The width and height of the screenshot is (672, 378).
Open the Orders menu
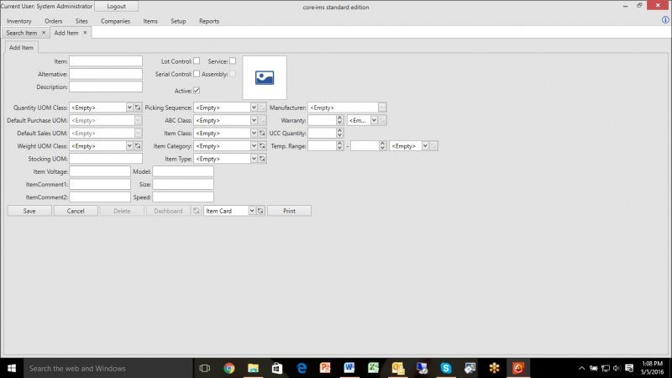[53, 21]
